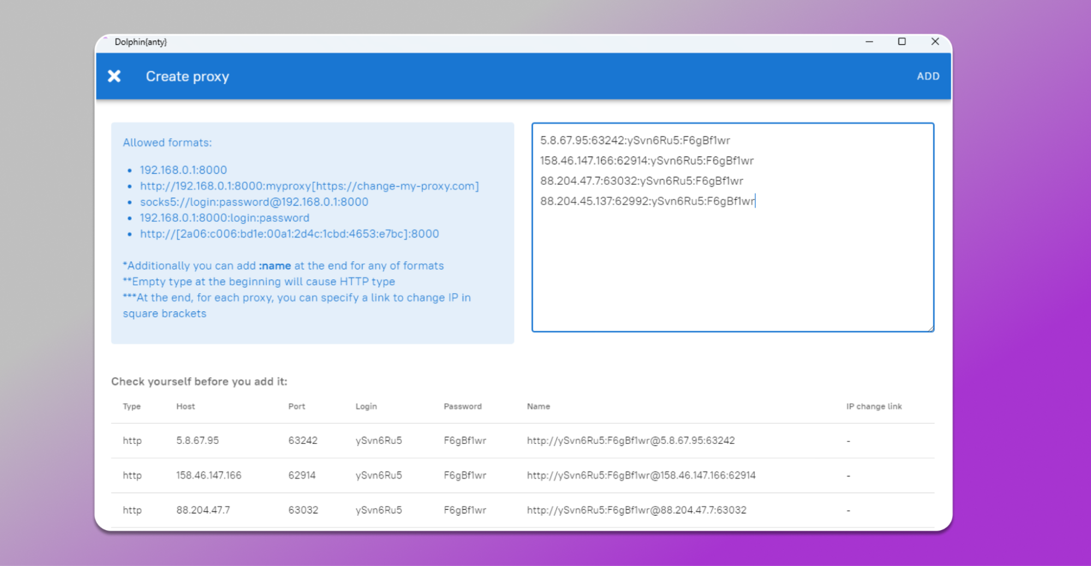
Task: Click name ending '@5.8.67.95:63242'
Action: pos(631,441)
